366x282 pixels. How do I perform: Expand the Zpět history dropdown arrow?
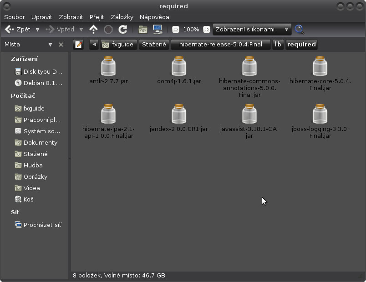[x=37, y=30]
